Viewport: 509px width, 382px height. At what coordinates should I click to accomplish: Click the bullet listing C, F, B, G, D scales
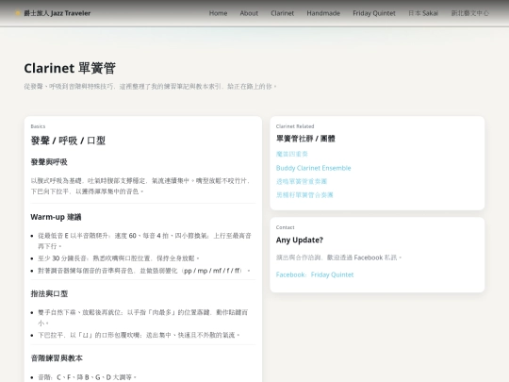point(87,377)
